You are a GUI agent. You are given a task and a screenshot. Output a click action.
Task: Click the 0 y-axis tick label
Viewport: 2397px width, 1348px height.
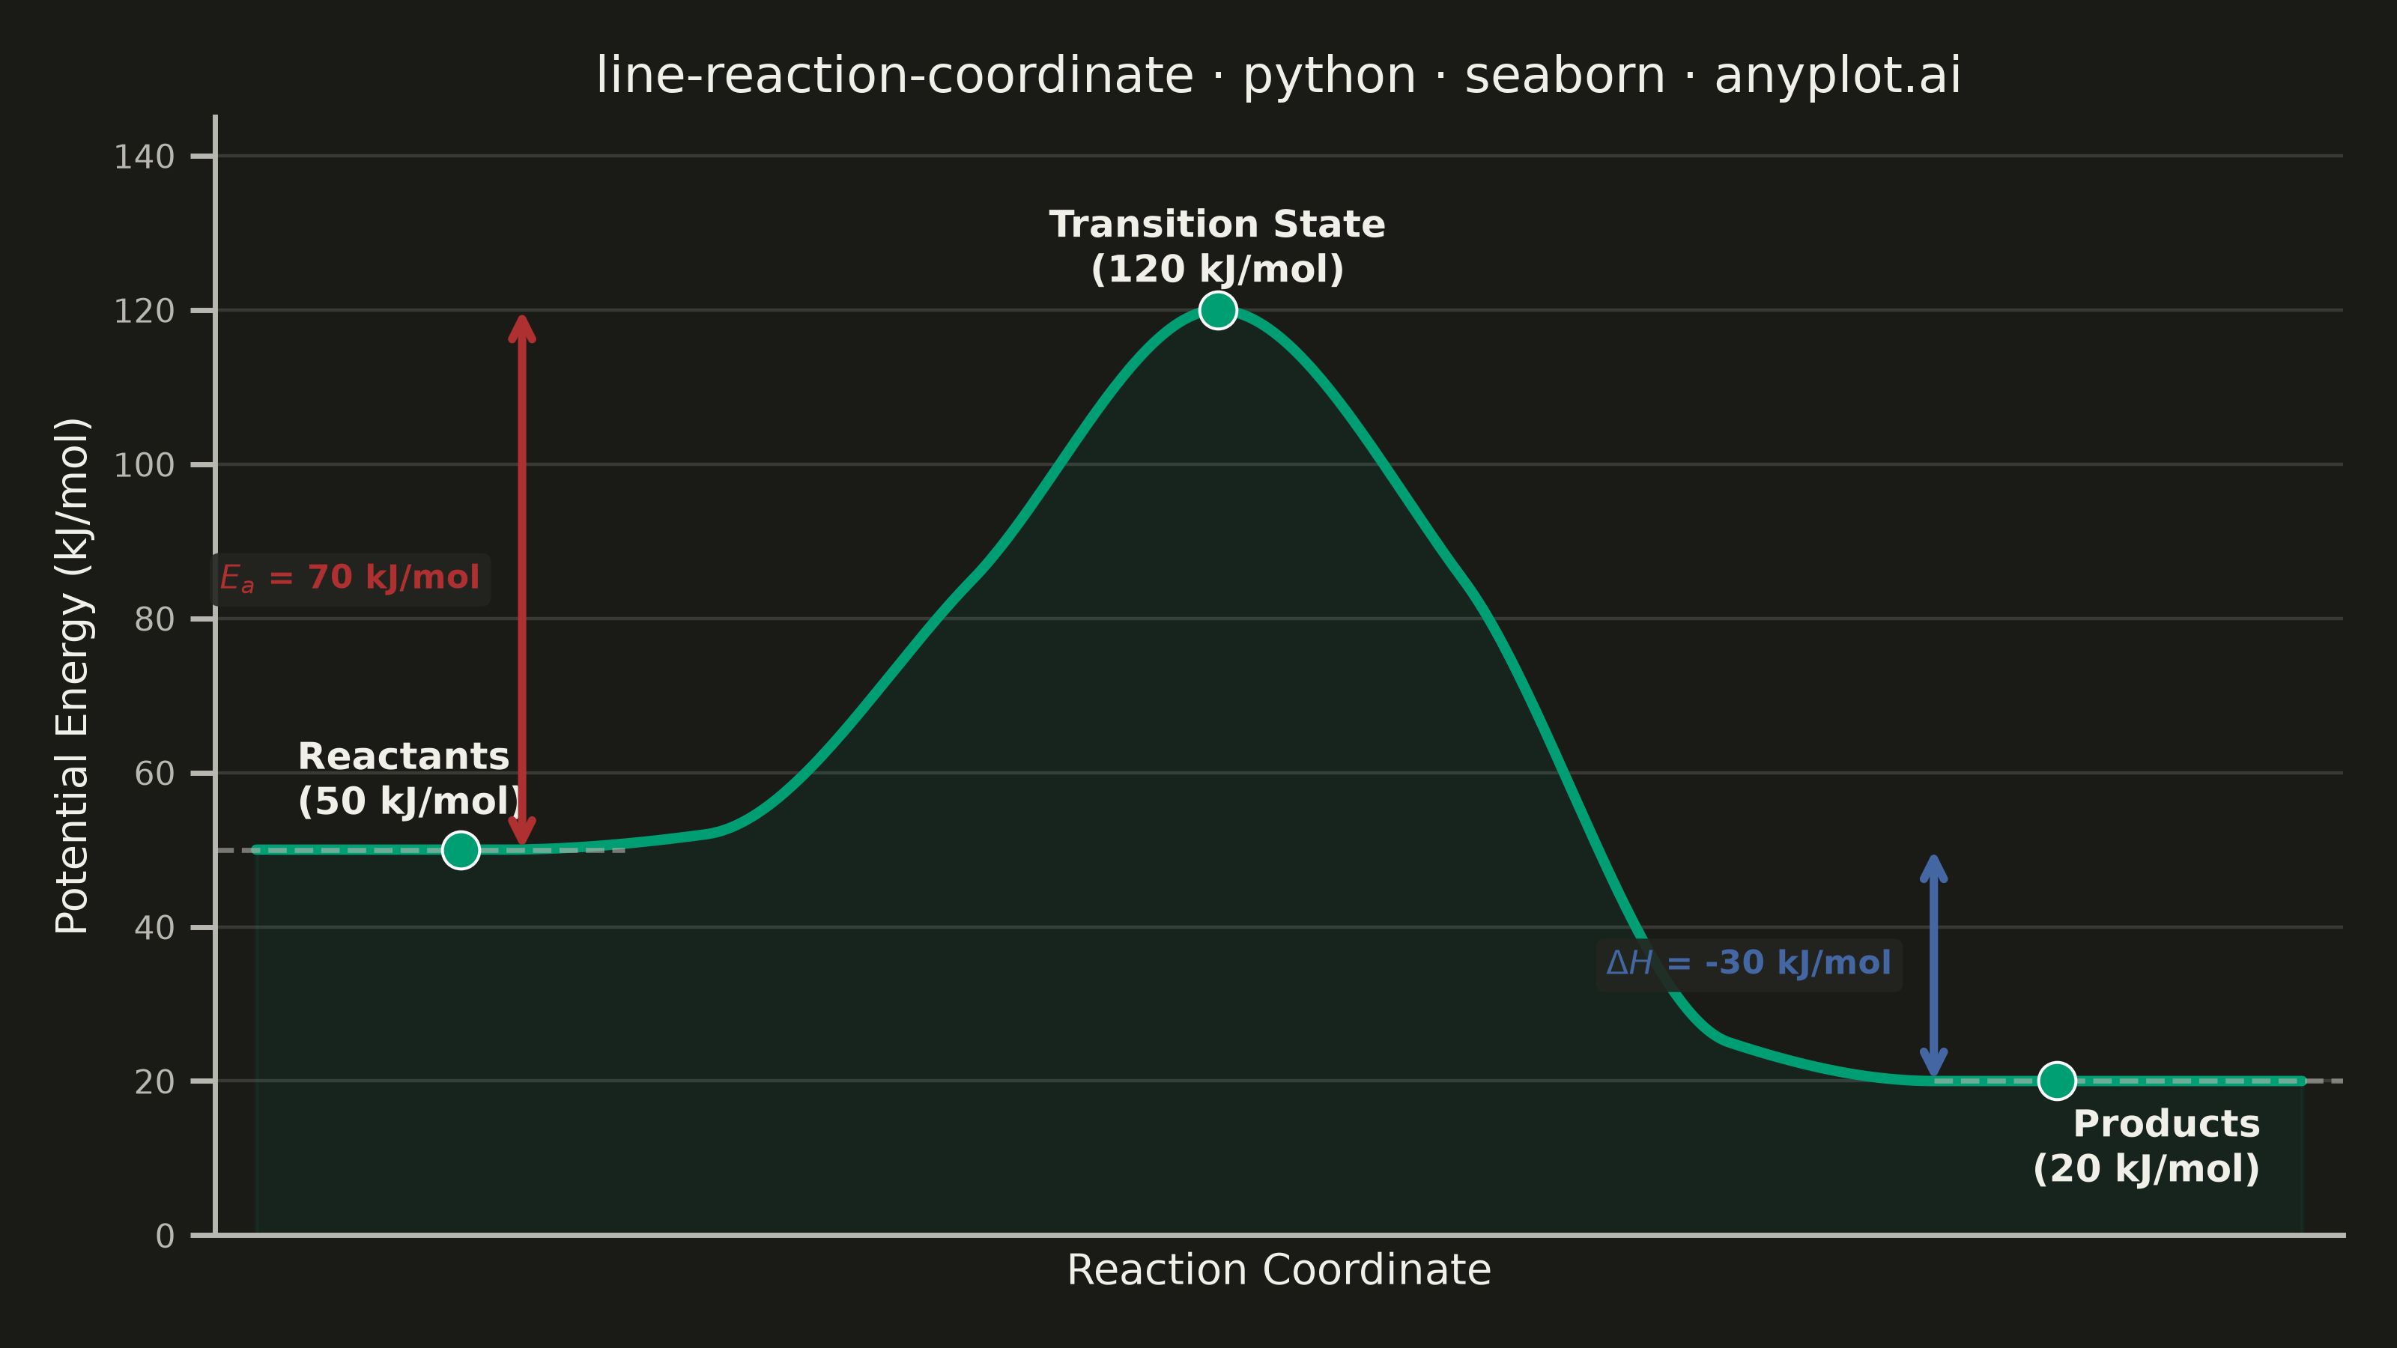pyautogui.click(x=165, y=1237)
